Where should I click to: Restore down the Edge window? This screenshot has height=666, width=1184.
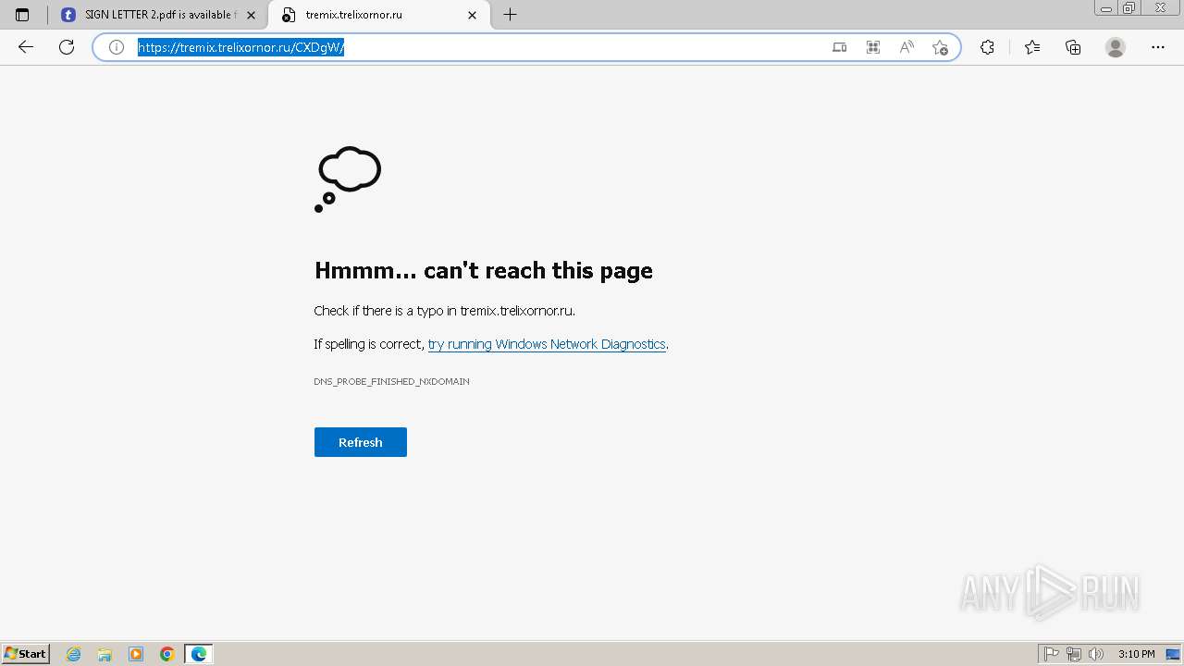tap(1129, 8)
